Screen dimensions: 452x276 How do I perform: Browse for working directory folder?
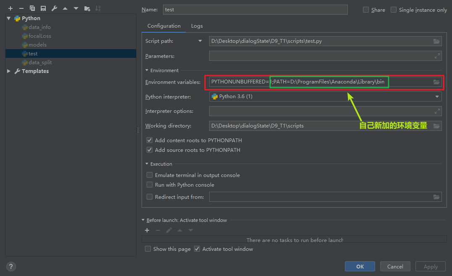tap(436, 126)
